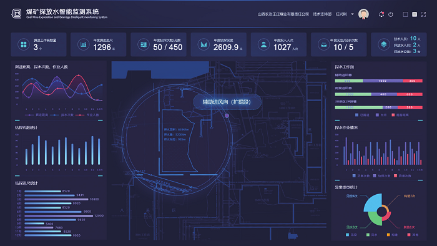Click the user avatar picture
This screenshot has height=246, width=437.
[363, 14]
